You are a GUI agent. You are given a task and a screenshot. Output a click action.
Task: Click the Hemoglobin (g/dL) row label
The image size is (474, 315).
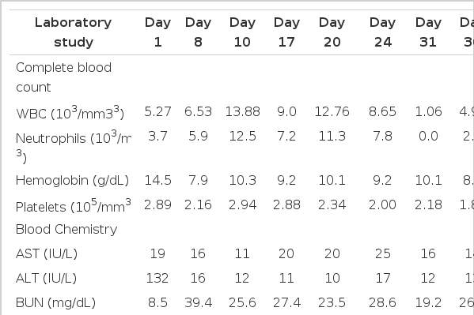[x=72, y=181]
